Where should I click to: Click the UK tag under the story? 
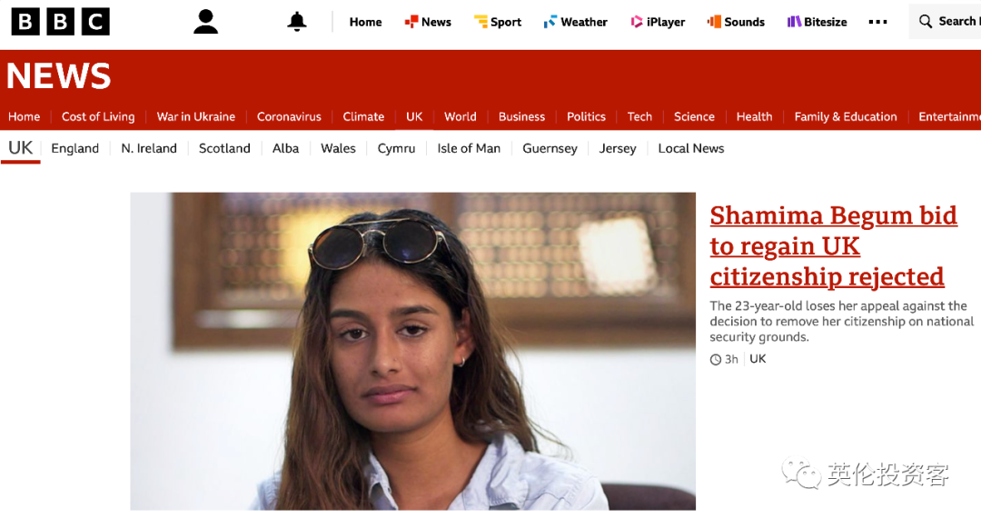tap(758, 359)
